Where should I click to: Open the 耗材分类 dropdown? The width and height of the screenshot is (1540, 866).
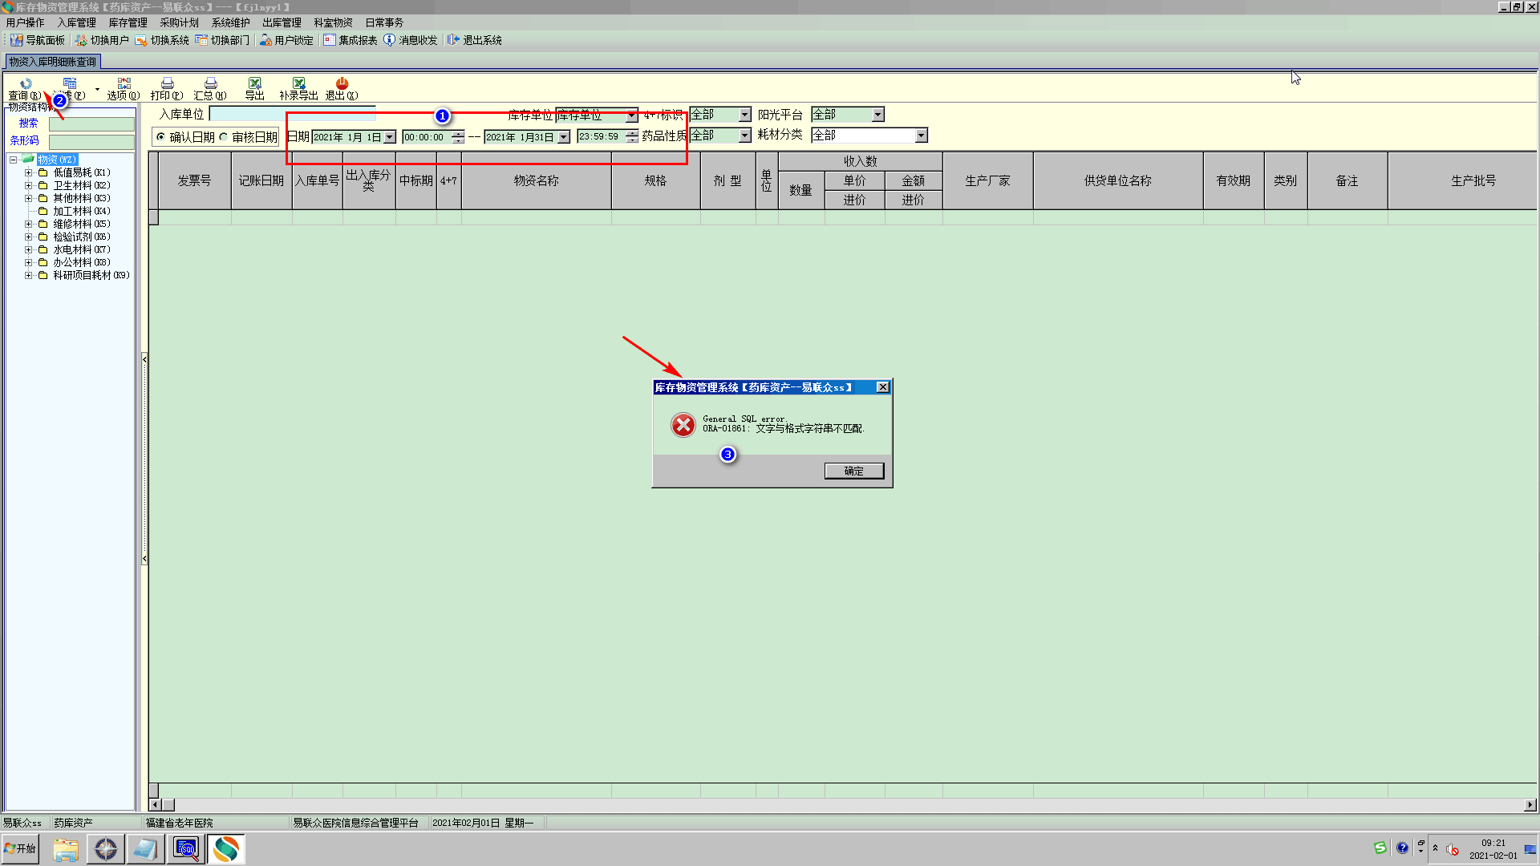click(x=921, y=136)
